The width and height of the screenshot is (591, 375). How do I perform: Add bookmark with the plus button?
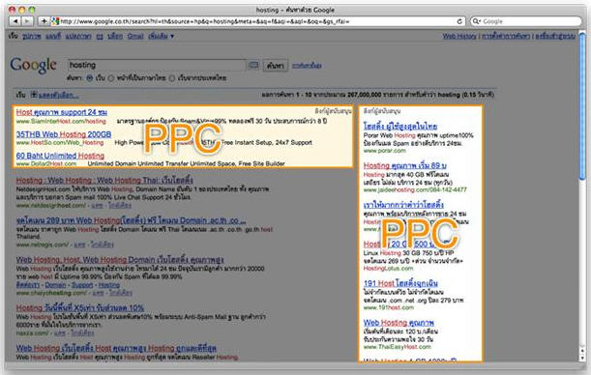(x=44, y=21)
